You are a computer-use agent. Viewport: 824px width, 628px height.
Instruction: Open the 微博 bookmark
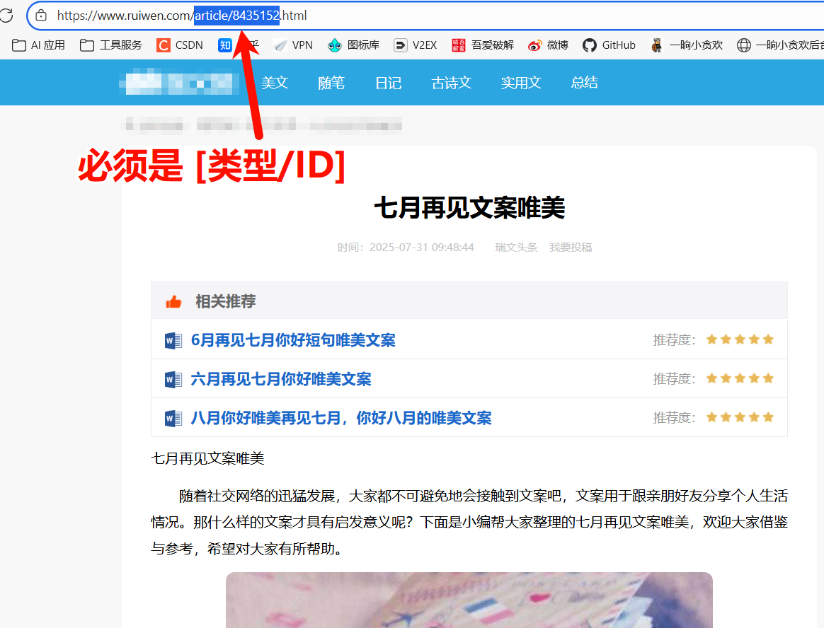pos(548,45)
